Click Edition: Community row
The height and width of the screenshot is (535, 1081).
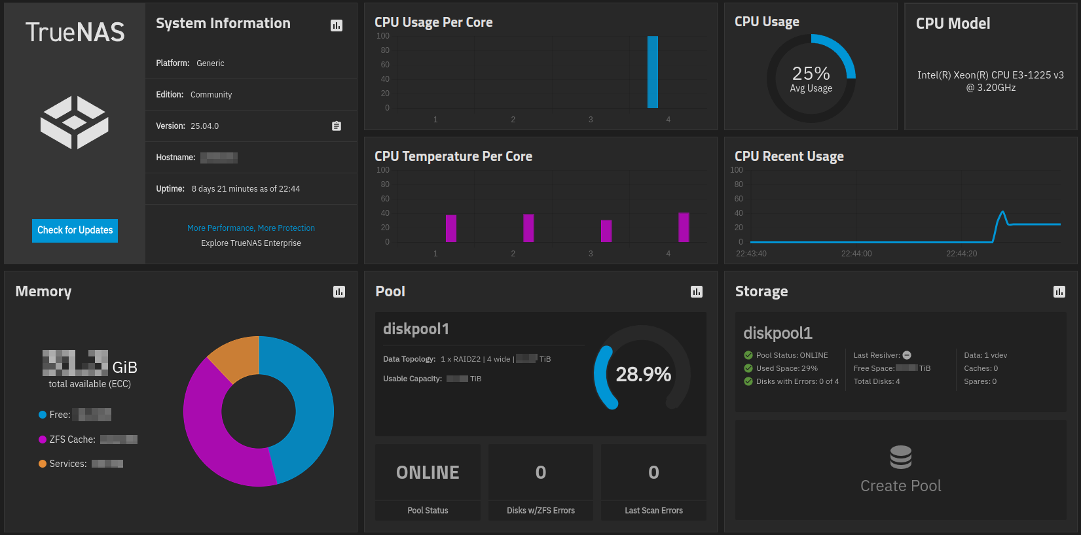(x=251, y=95)
